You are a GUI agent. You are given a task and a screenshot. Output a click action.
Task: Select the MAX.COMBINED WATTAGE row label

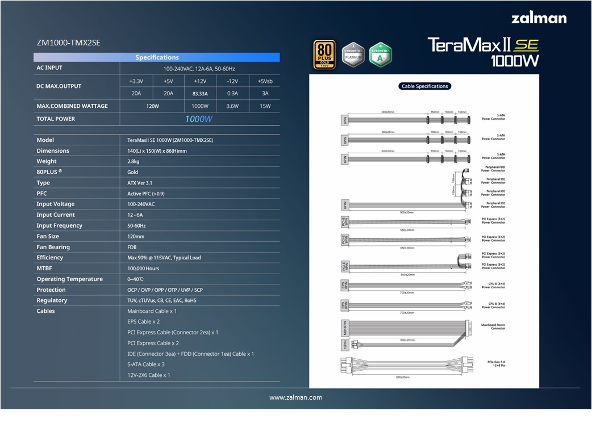coord(72,106)
